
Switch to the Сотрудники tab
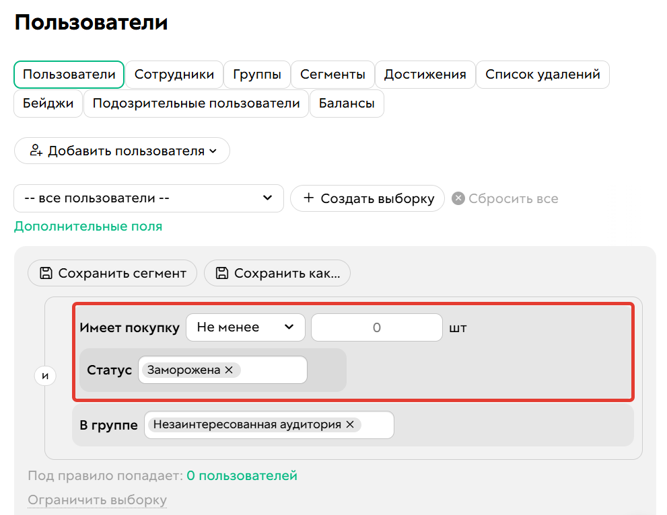(x=174, y=75)
